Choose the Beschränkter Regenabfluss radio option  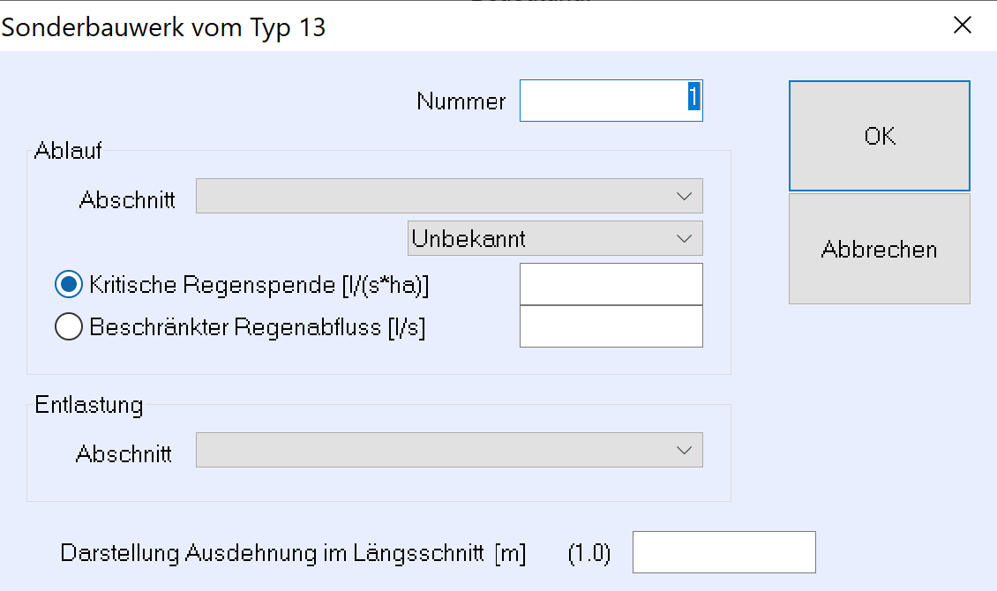point(68,327)
